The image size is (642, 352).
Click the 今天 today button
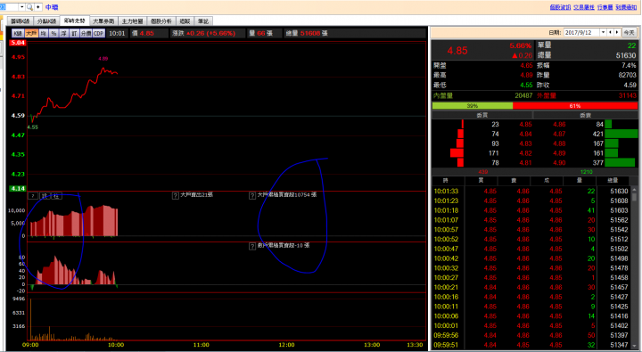point(629,32)
